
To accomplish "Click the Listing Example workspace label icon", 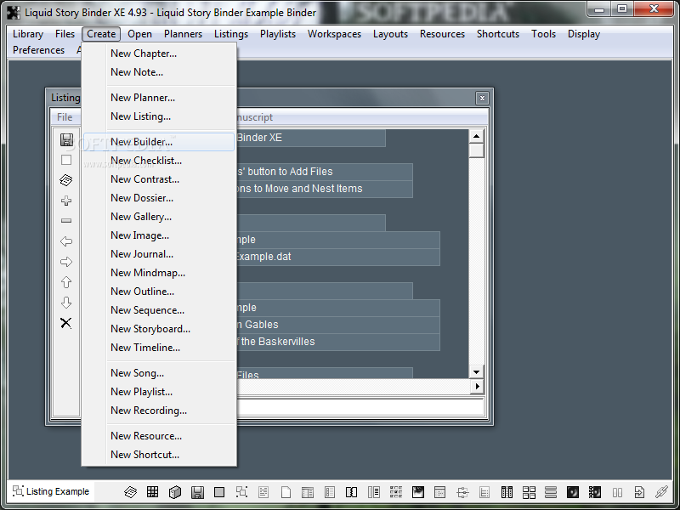I will tap(18, 491).
